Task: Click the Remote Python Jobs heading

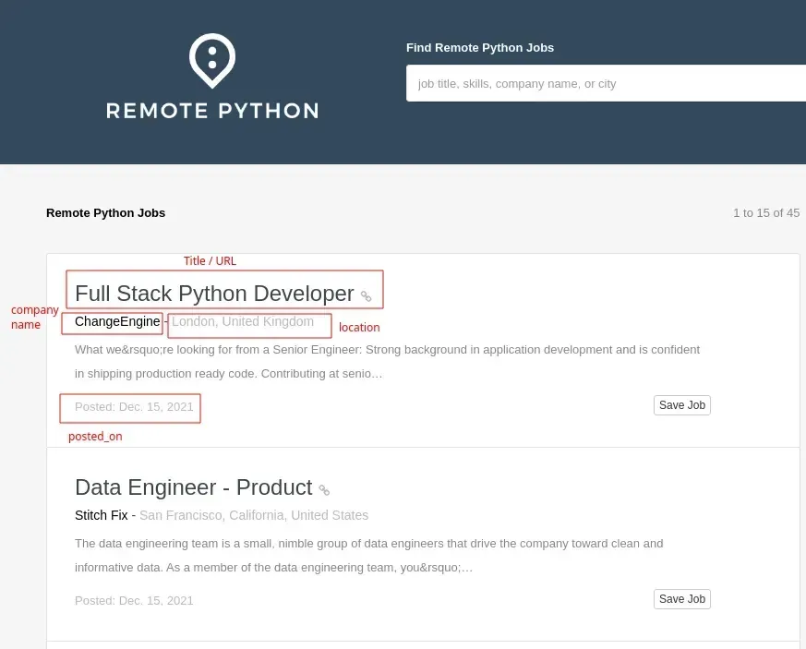Action: pos(105,212)
